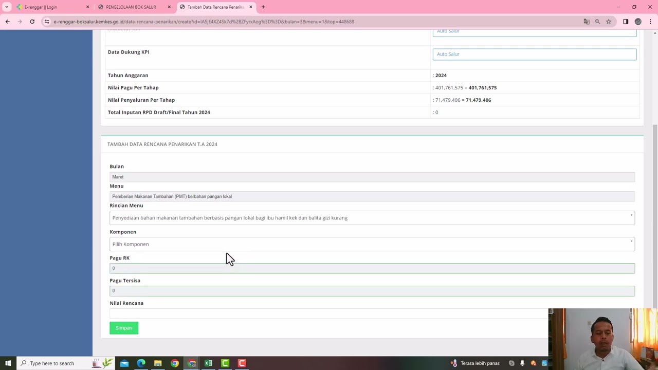Launch Microsoft Edge from taskbar
Viewport: 658px width, 370px height.
click(141, 363)
